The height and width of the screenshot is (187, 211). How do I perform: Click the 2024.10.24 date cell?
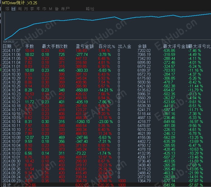pos(12,90)
